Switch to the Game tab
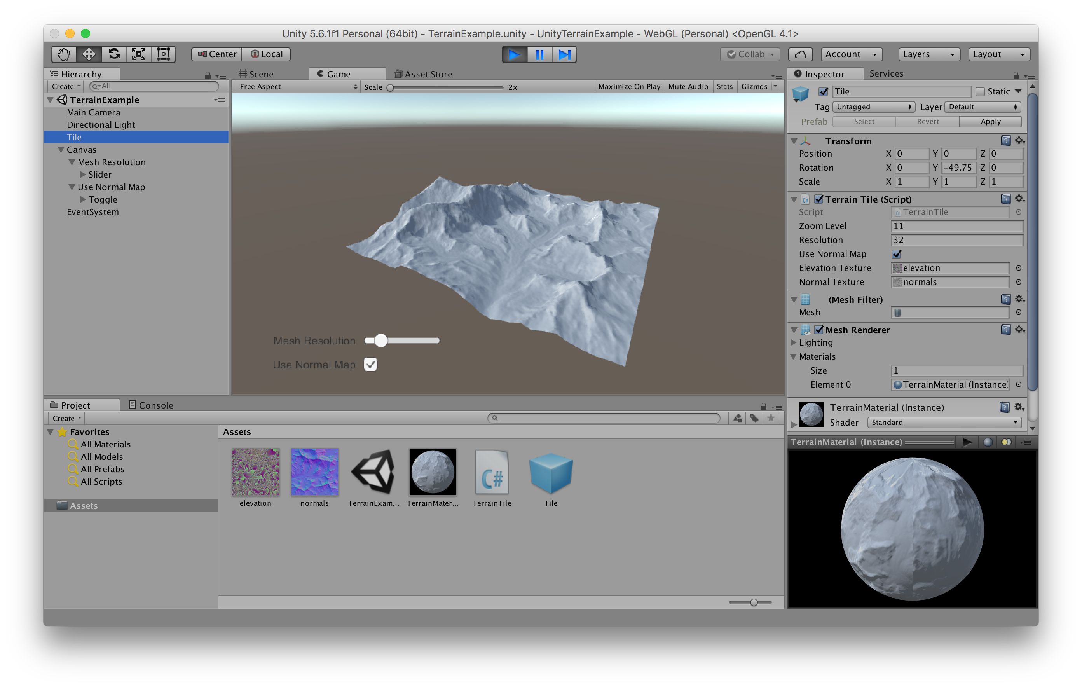Image resolution: width=1082 pixels, height=688 pixels. (x=336, y=73)
